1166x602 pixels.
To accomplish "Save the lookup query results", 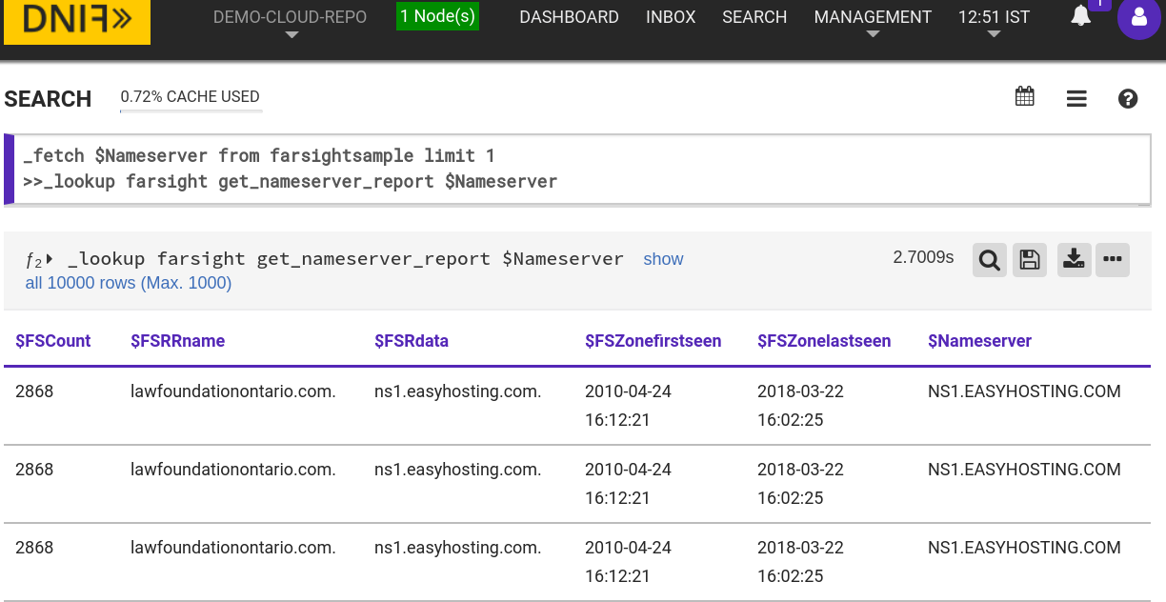I will pyautogui.click(x=1030, y=259).
